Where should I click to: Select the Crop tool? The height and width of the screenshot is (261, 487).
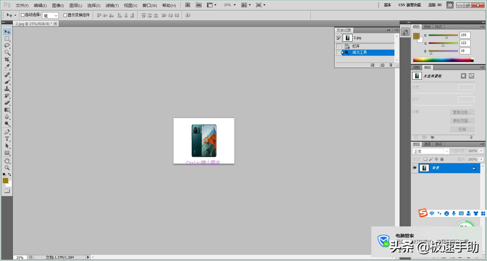pyautogui.click(x=7, y=59)
